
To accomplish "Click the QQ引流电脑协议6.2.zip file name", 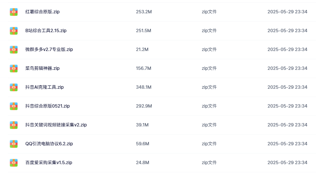I will click(49, 144).
